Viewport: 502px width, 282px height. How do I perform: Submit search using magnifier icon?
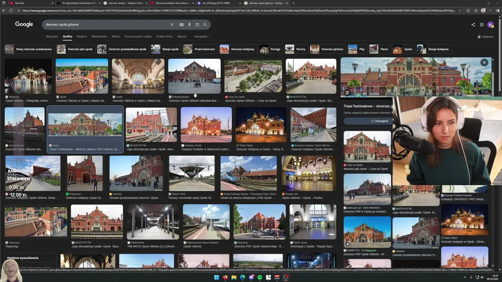[205, 25]
